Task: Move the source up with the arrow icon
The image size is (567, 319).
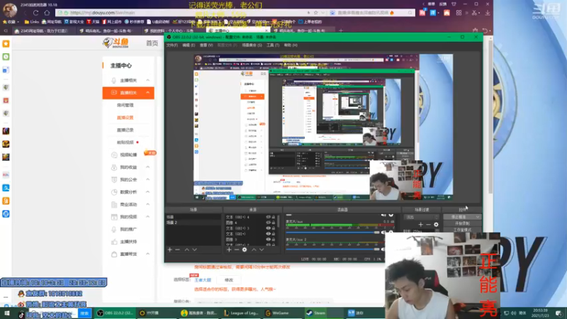Action: tap(254, 250)
